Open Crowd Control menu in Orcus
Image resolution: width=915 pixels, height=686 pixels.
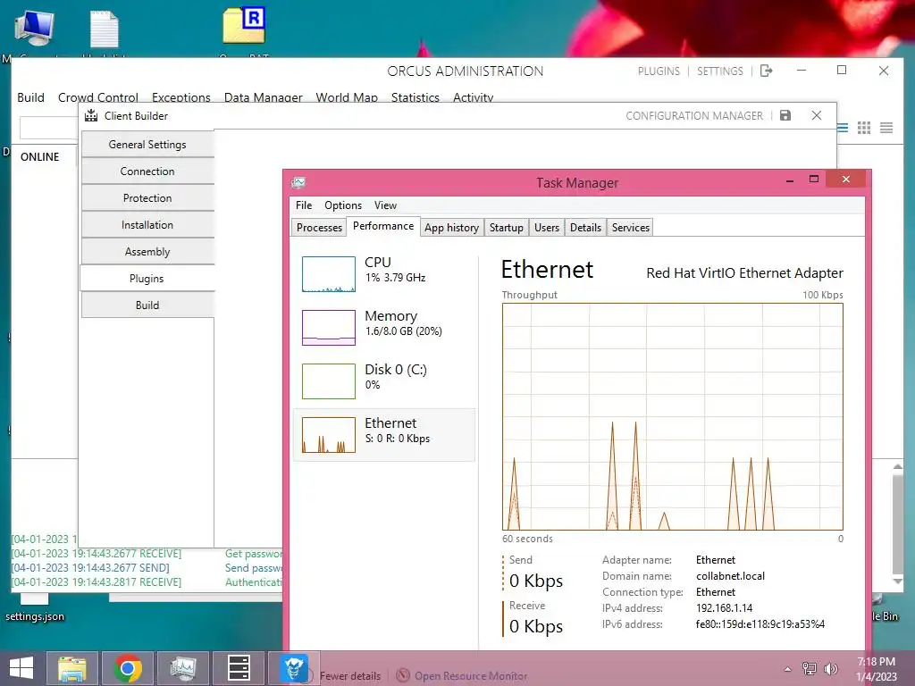tap(98, 97)
